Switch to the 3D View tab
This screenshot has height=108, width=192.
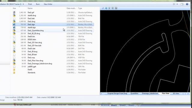coord(176,93)
